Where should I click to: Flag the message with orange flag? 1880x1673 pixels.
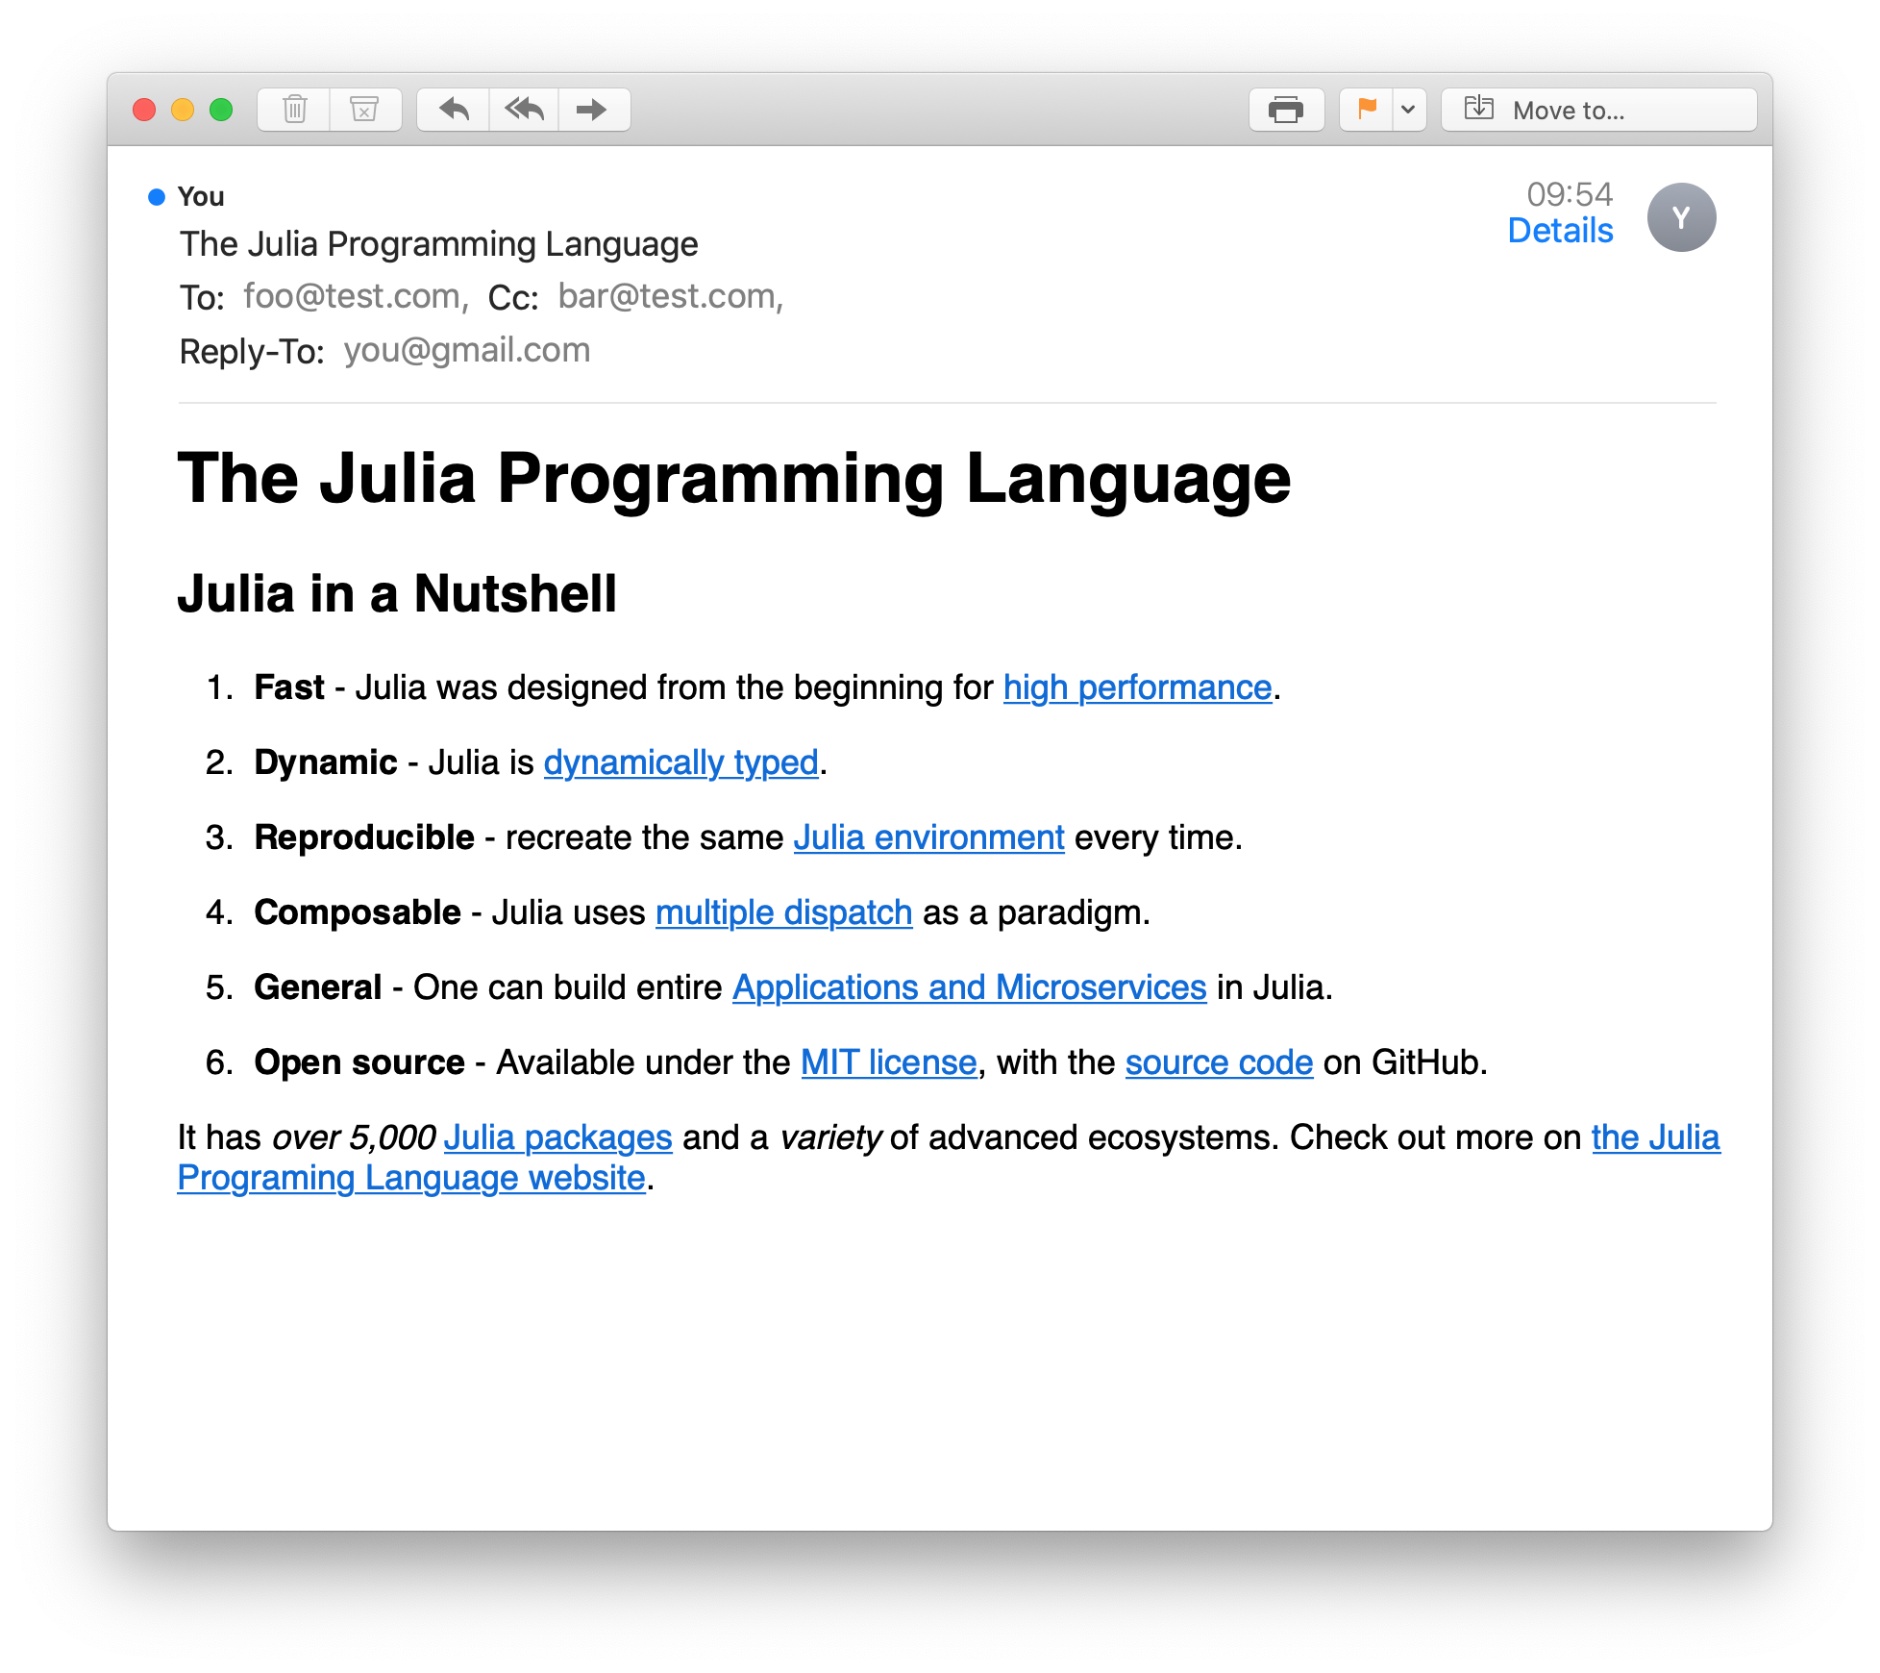coord(1367,110)
